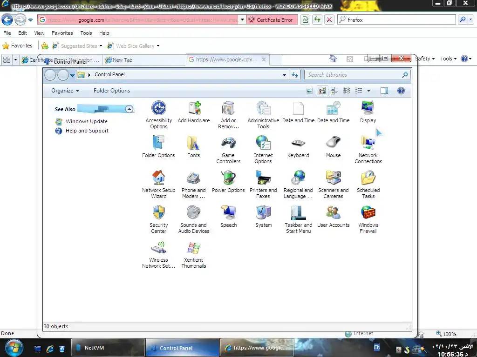Open Xentient Thumbnails icon
The height and width of the screenshot is (357, 477).
click(x=193, y=254)
